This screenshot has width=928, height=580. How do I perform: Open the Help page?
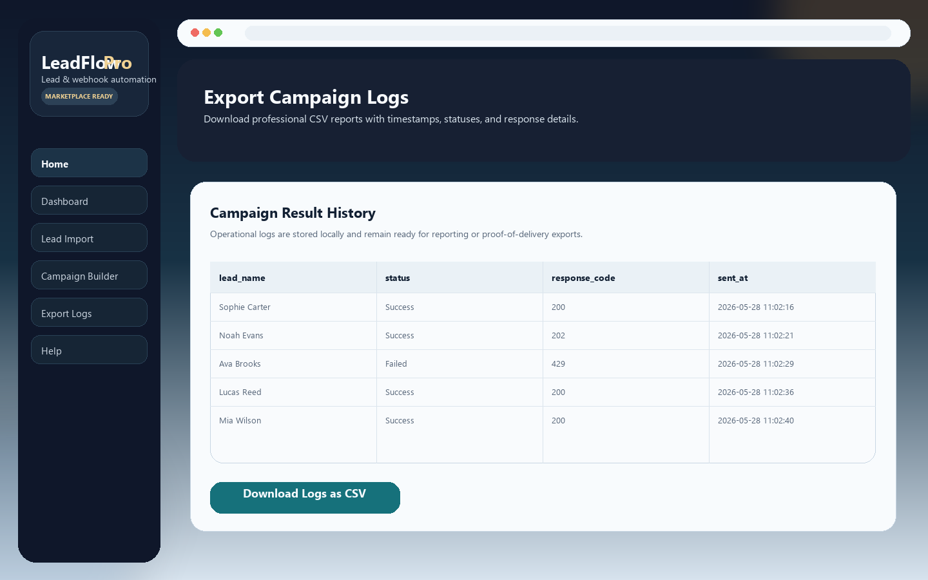pos(89,350)
